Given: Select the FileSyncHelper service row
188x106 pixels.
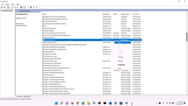Looking at the screenshot, I should [x=92, y=31].
